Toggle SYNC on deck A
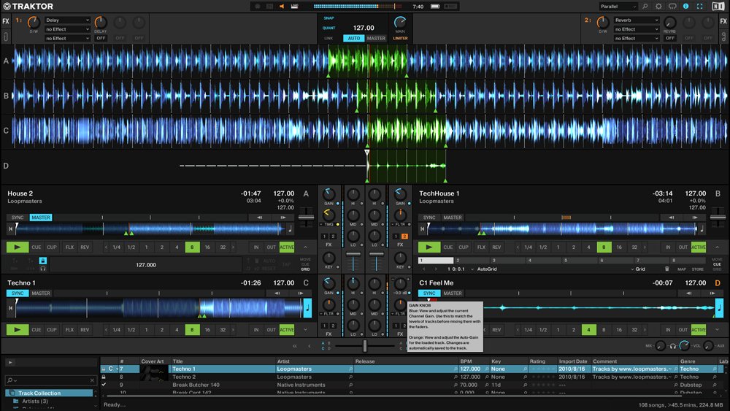This screenshot has height=411, width=730. tap(18, 218)
